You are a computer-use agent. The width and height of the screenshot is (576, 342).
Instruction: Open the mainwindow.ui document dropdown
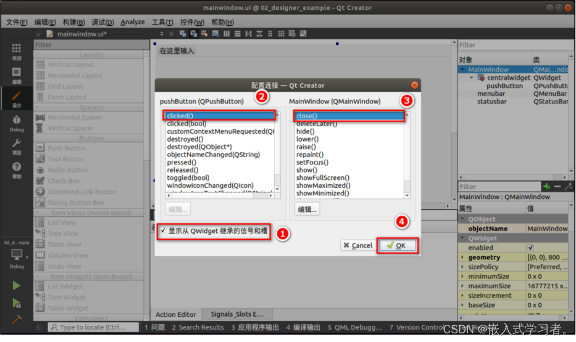[x=162, y=34]
